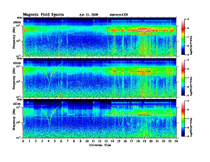
Task: Click hour tick label '2' on the time axis
Action: click(x=36, y=141)
